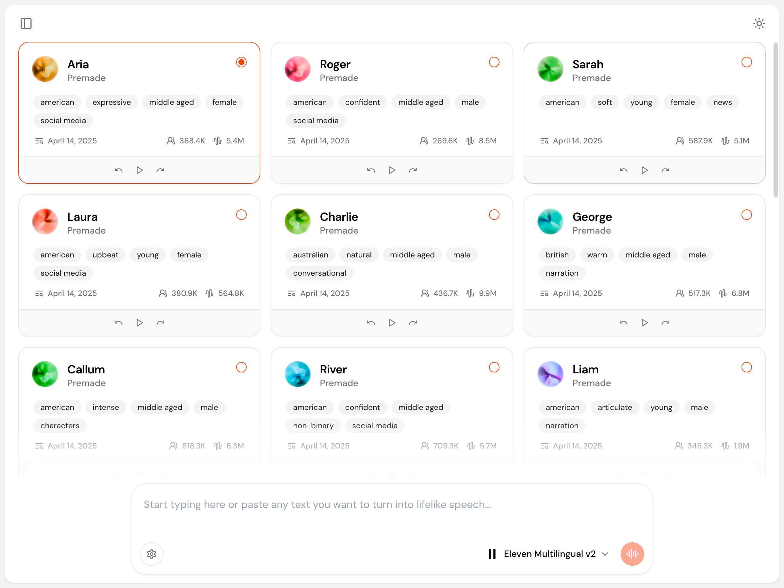The width and height of the screenshot is (784, 588).
Task: Select the Roger voice radio button
Action: (494, 62)
